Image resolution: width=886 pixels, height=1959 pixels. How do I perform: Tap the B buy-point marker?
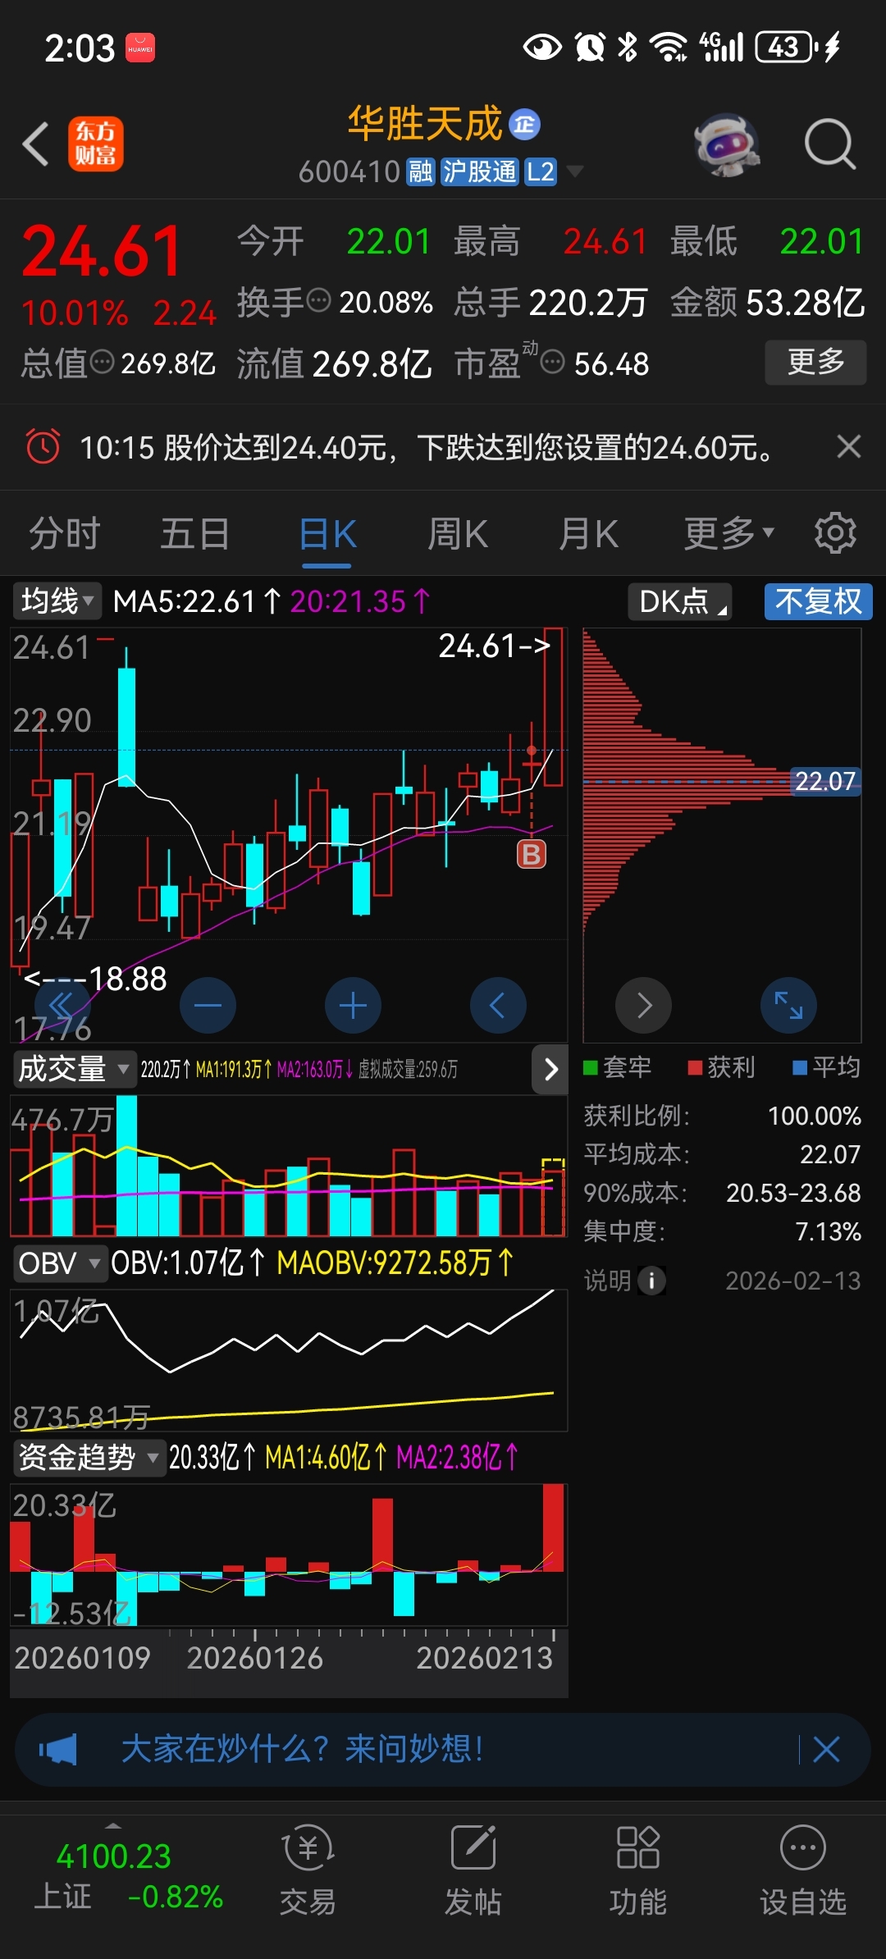[x=532, y=855]
